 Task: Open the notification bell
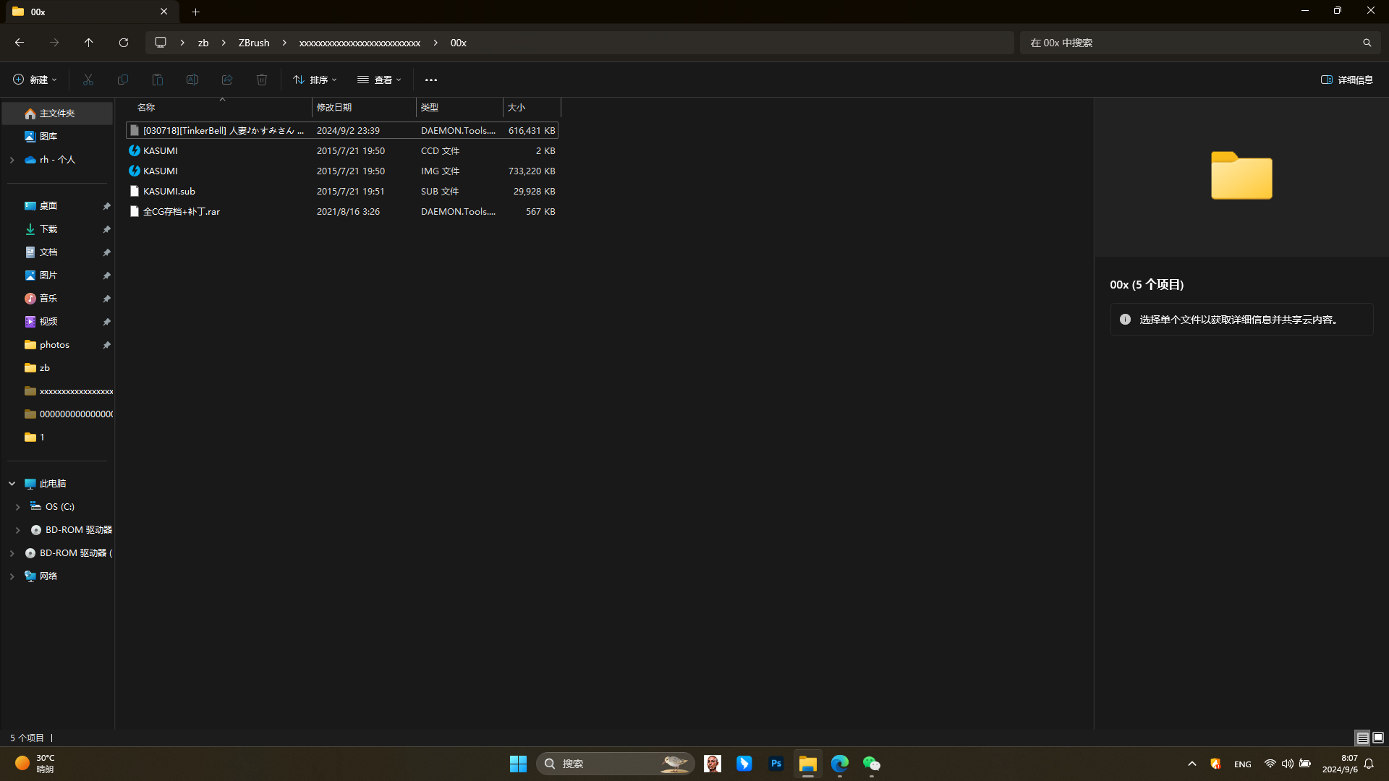coord(1369,764)
